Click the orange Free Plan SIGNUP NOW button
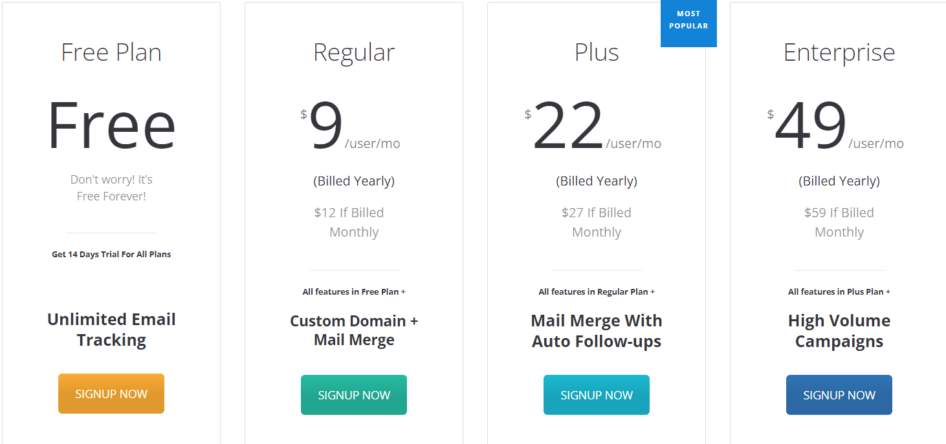Image resolution: width=946 pixels, height=444 pixels. point(111,394)
